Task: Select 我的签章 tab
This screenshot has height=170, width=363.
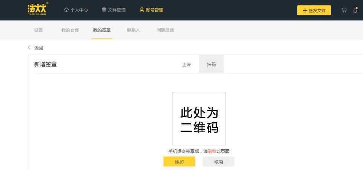Action: [102, 30]
